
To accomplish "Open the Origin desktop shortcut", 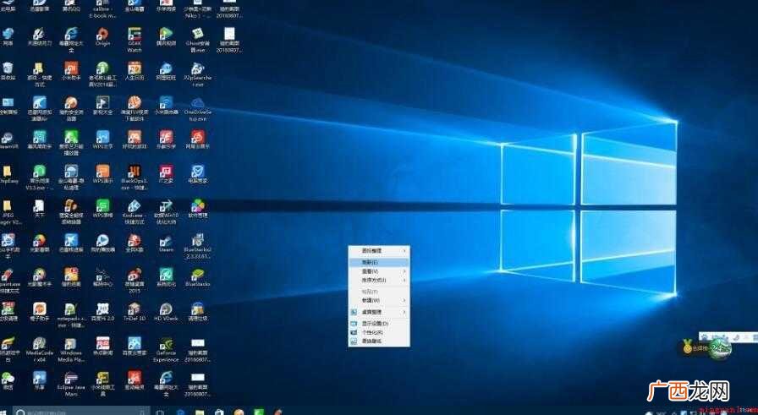I will click(102, 37).
